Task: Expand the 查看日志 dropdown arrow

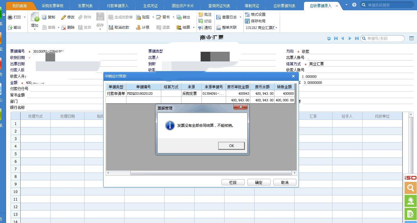Action: (240, 17)
